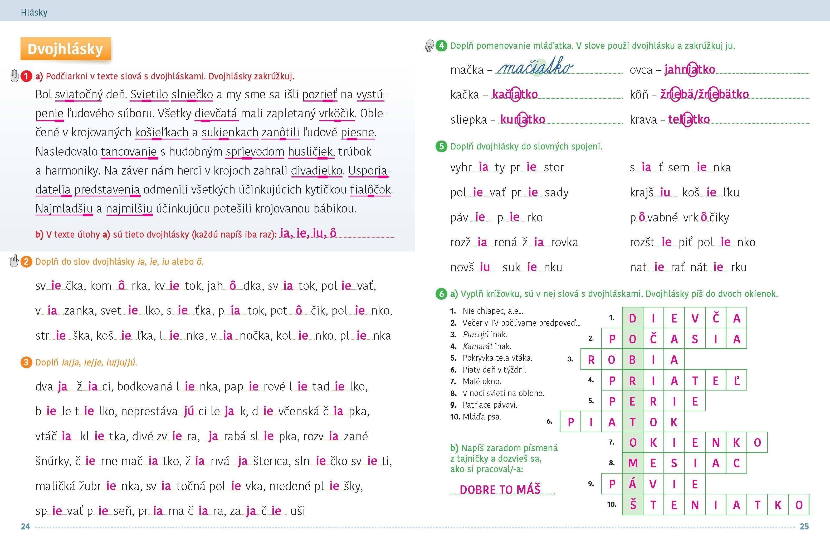Image resolution: width=830 pixels, height=540 pixels.
Task: Click the crossword cell 'Š' in row 10
Action: [633, 505]
